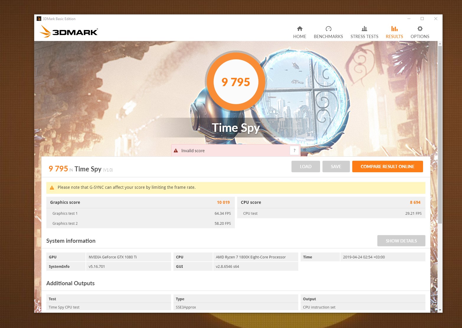
Task: Click the SSE3Approx type value
Action: click(186, 307)
